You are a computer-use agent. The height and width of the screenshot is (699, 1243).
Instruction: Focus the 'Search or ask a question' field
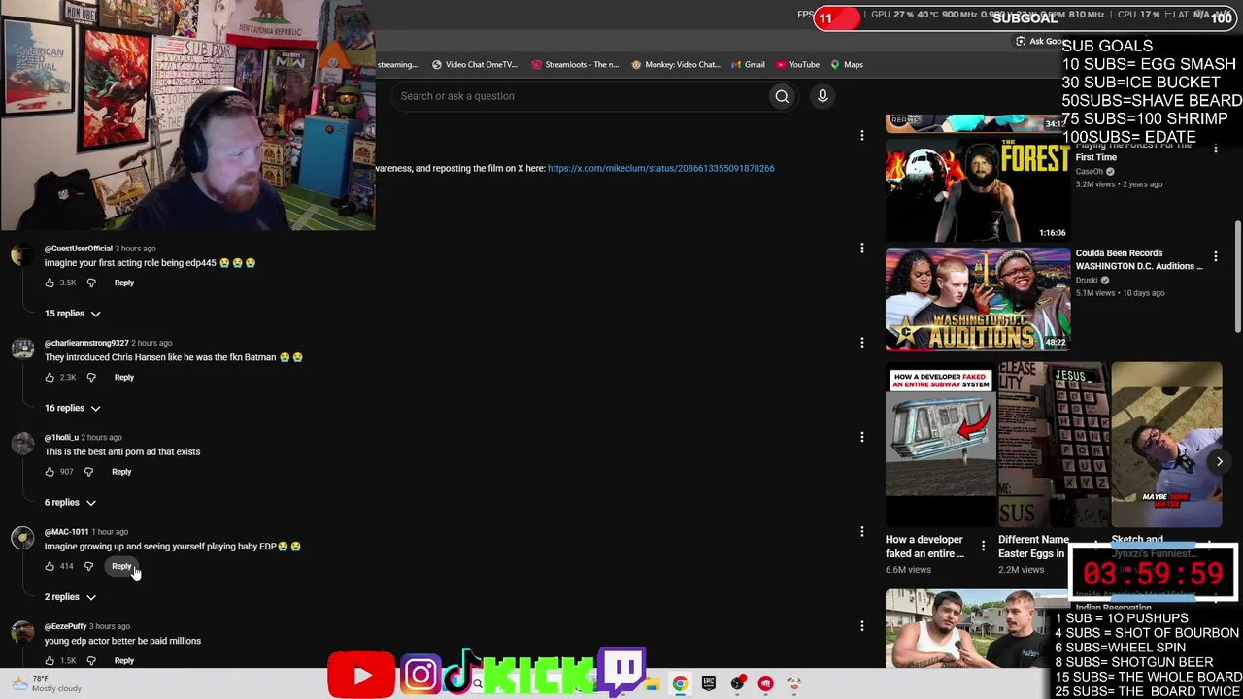[x=579, y=96]
